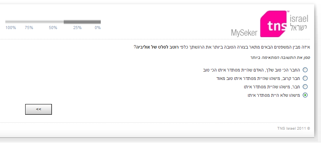Click the selected green radio for 'מישהו שלא היית מסתדר איתו'
This screenshot has width=321, height=161.
point(305,95)
